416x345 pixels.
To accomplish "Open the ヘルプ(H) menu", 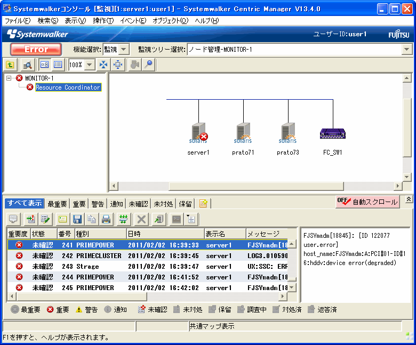I will [x=207, y=21].
